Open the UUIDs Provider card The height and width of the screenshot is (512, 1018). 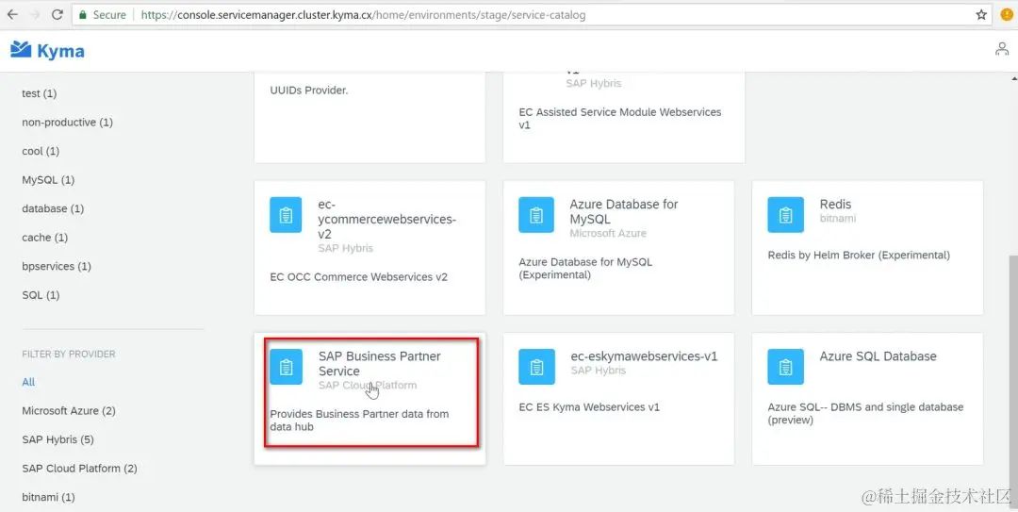pyautogui.click(x=369, y=117)
